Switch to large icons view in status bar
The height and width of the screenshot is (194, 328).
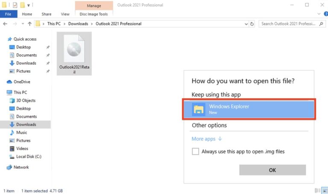point(325,191)
